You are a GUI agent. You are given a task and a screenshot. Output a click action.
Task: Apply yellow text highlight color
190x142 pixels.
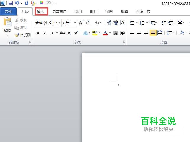coord(95,33)
